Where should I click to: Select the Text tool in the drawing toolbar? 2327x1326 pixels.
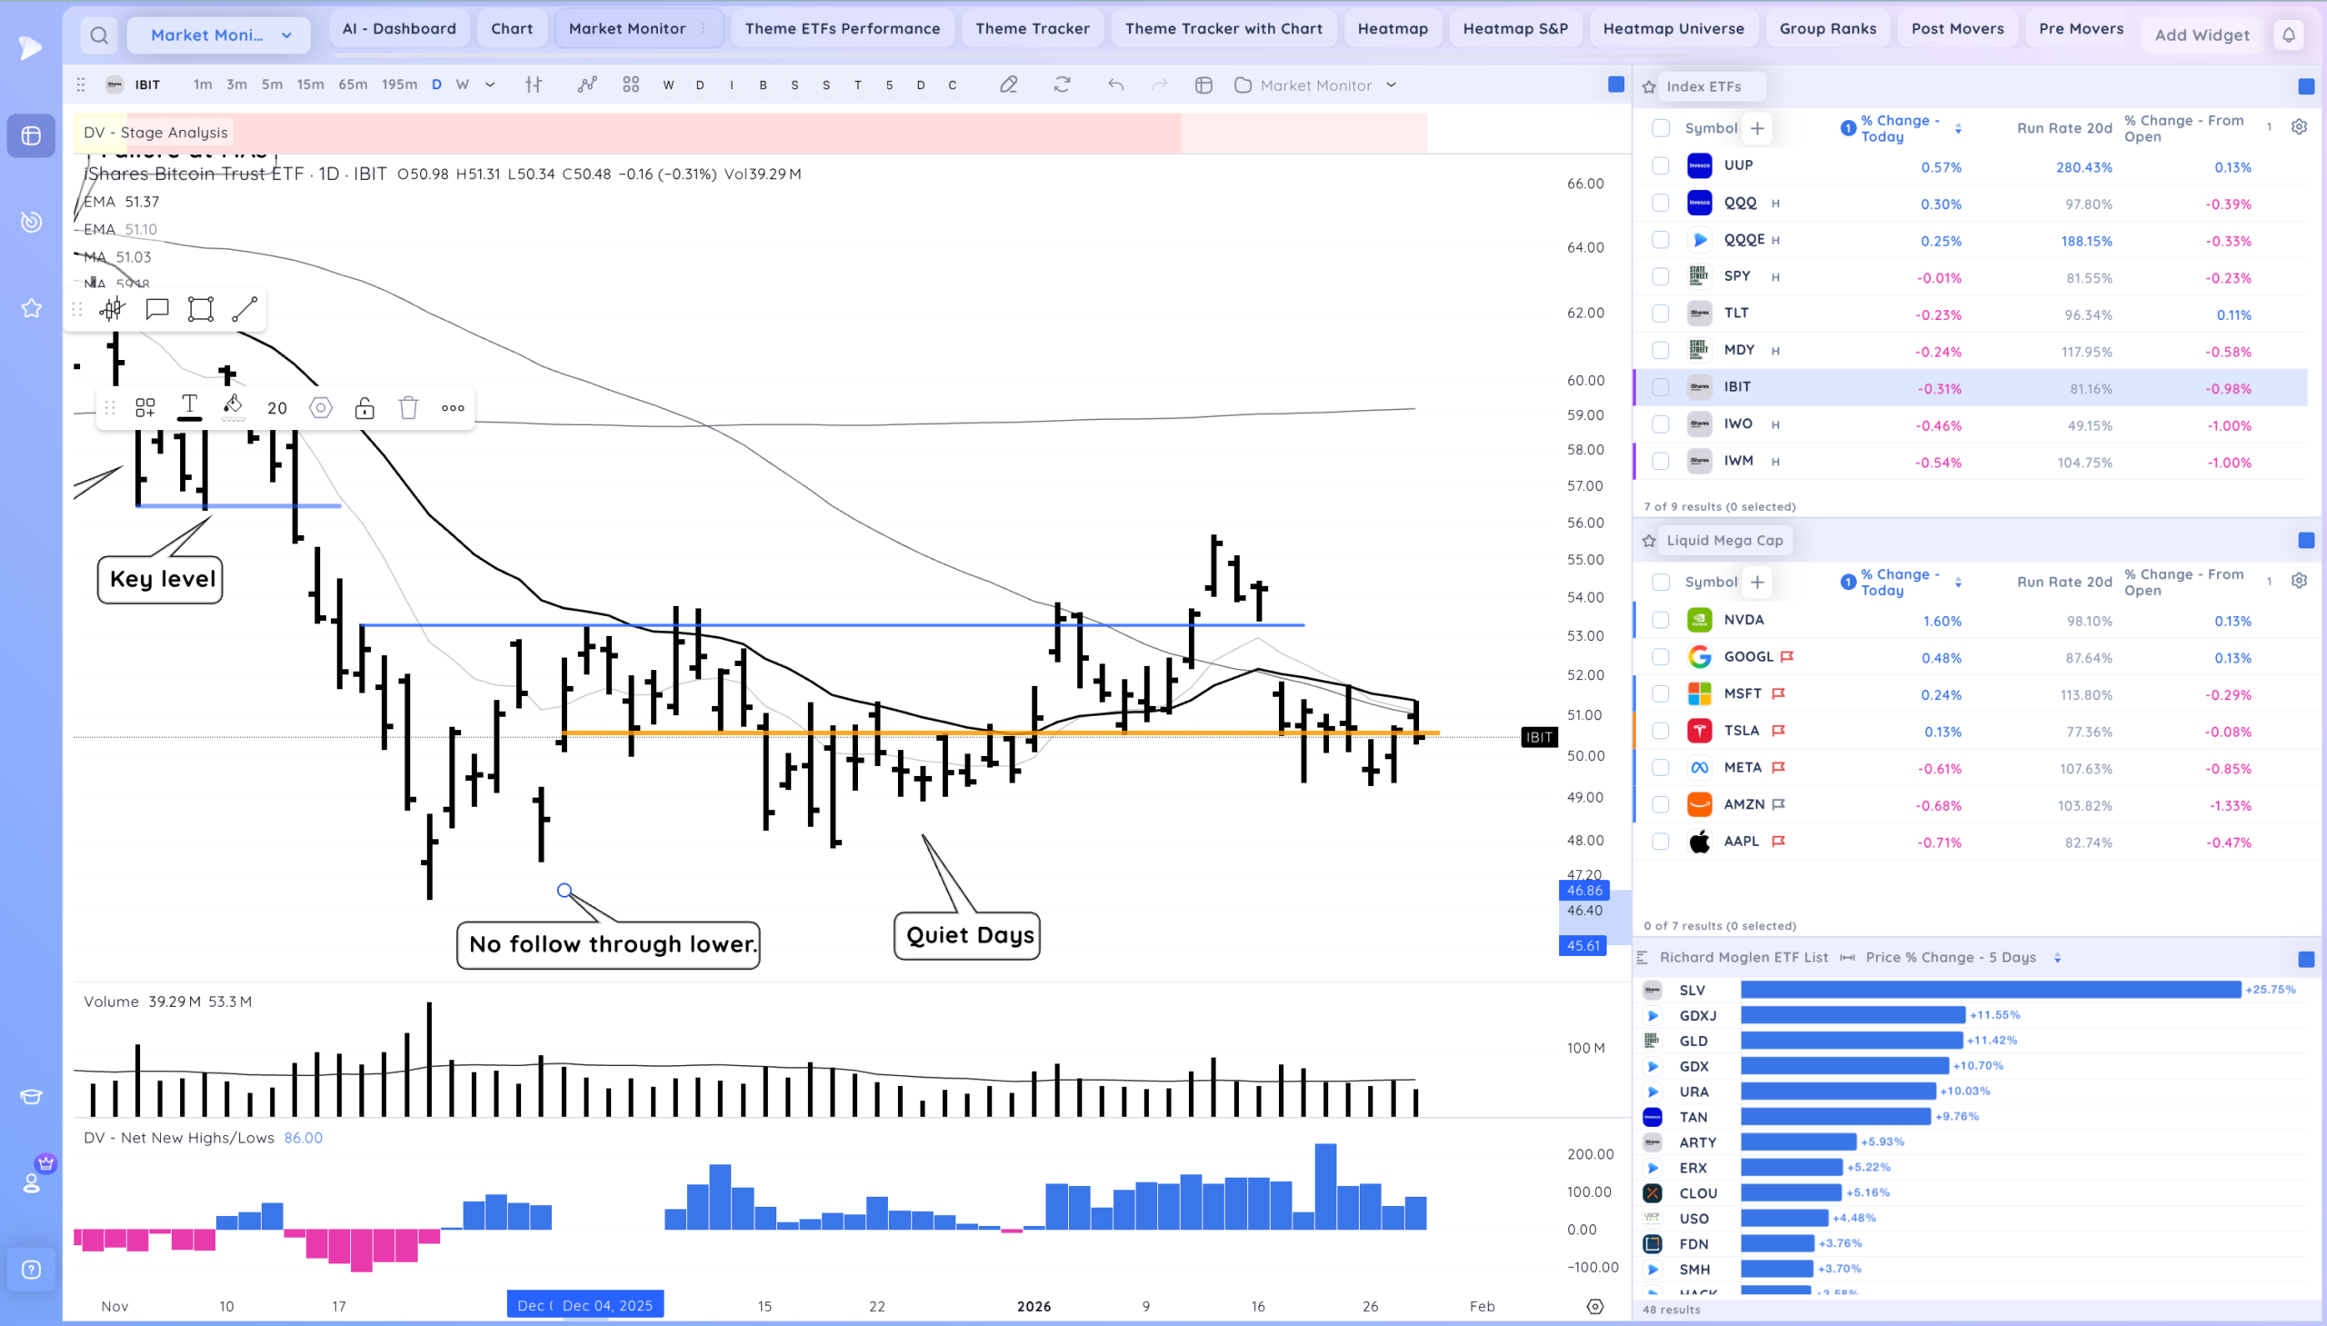coord(189,408)
